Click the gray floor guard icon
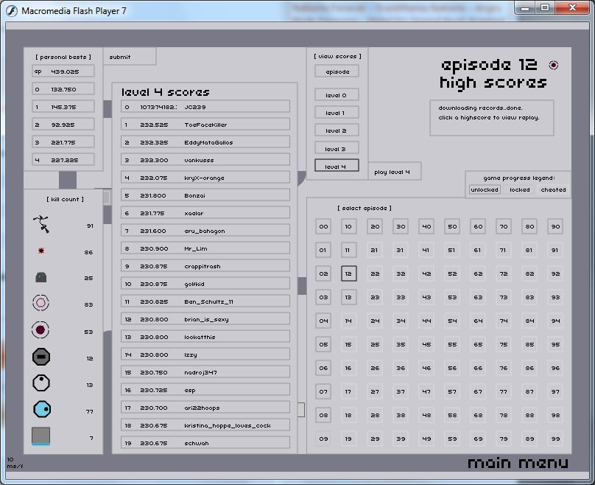The height and width of the screenshot is (485, 595). (41, 278)
